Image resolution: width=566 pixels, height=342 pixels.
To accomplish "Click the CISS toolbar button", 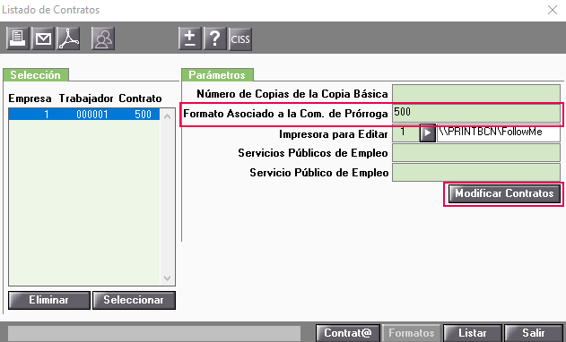I will click(240, 38).
